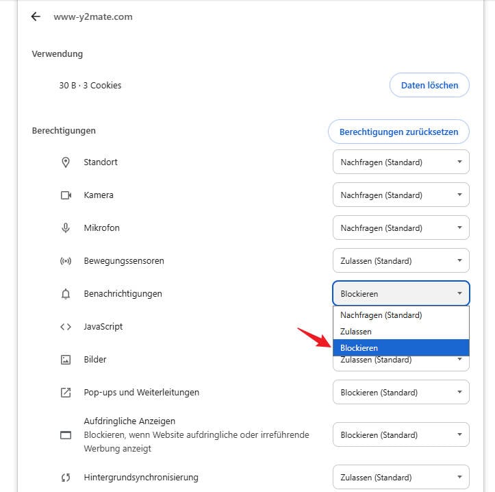Image resolution: width=495 pixels, height=492 pixels.
Task: Click the Kamera camera icon
Action: coord(66,195)
